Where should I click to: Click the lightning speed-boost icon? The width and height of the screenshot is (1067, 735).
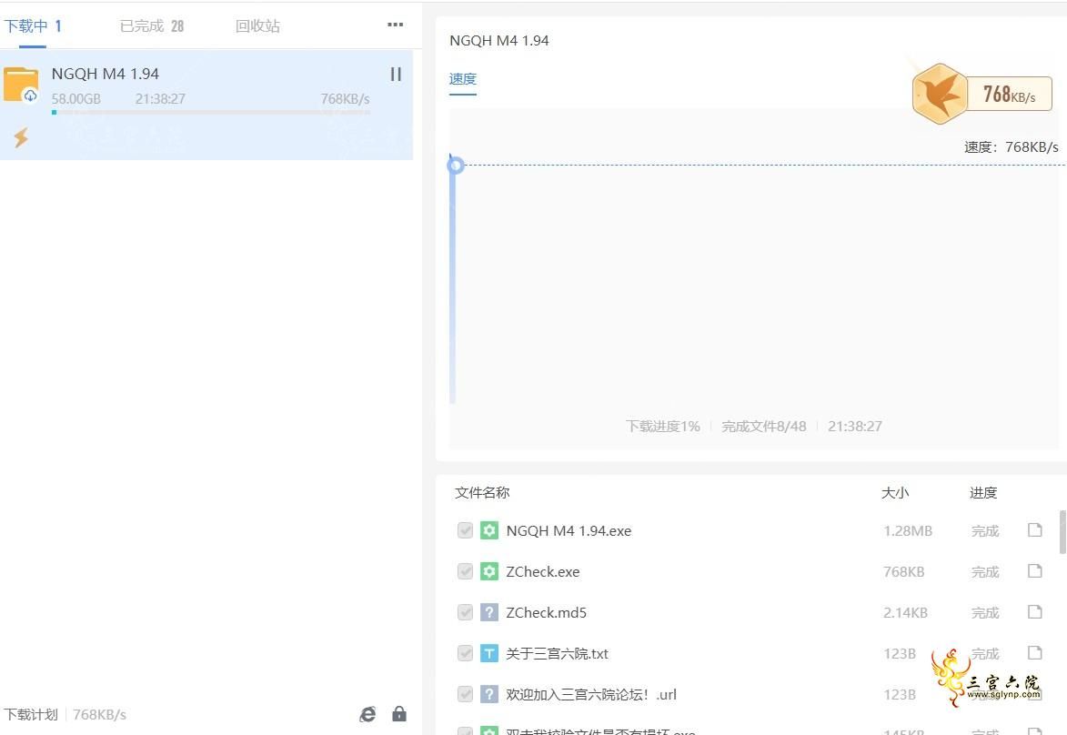pos(21,137)
